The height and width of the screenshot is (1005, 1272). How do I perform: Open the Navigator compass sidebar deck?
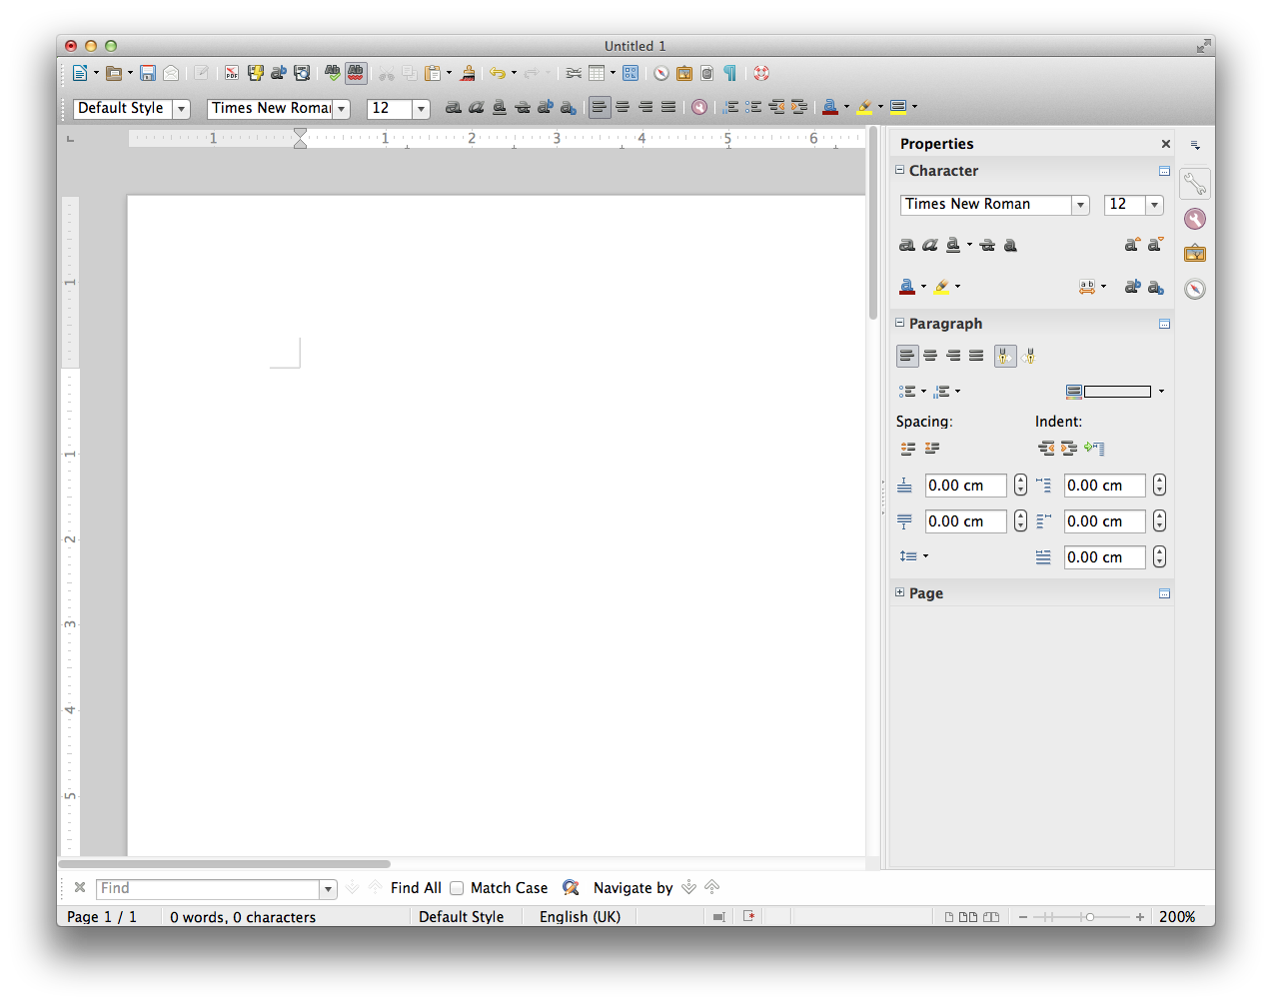pyautogui.click(x=1195, y=289)
